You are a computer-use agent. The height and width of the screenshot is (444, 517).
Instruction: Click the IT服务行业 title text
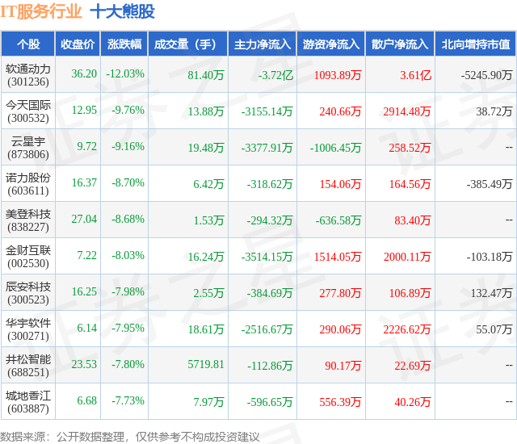pos(41,11)
